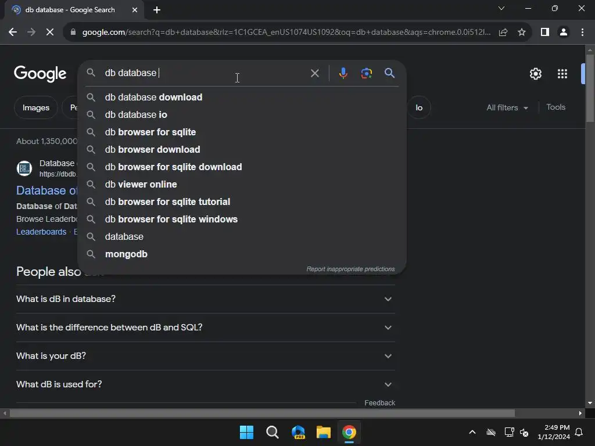Open Chrome side panel

(545, 33)
